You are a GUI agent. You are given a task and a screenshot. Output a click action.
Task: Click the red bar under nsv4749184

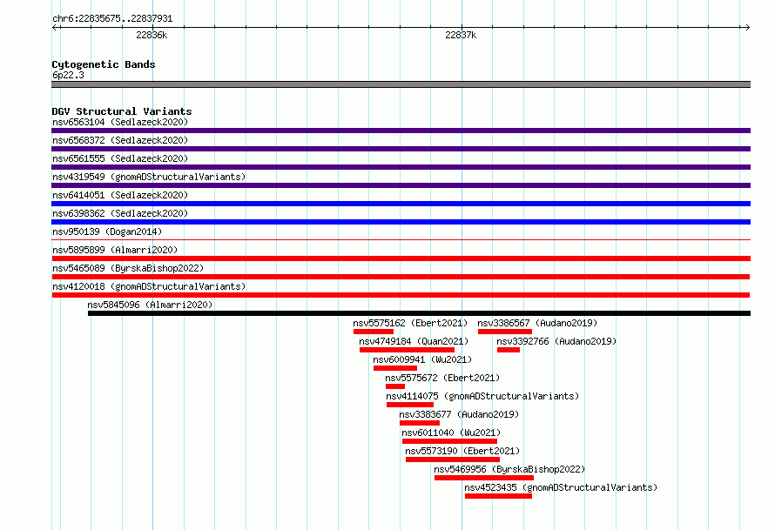407,350
